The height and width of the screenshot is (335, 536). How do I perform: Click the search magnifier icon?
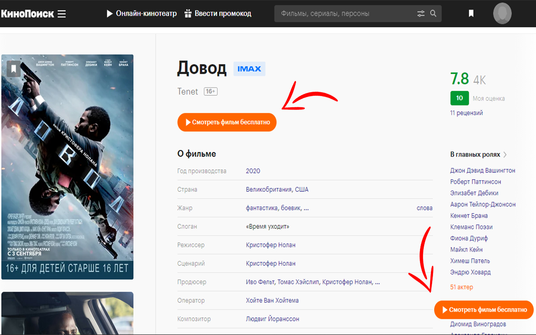(x=433, y=13)
